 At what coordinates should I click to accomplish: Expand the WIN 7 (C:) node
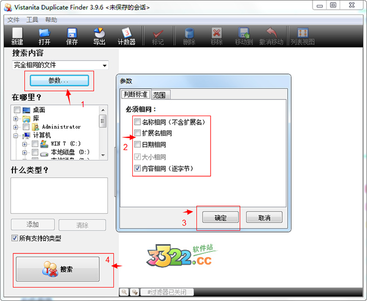click(x=24, y=144)
